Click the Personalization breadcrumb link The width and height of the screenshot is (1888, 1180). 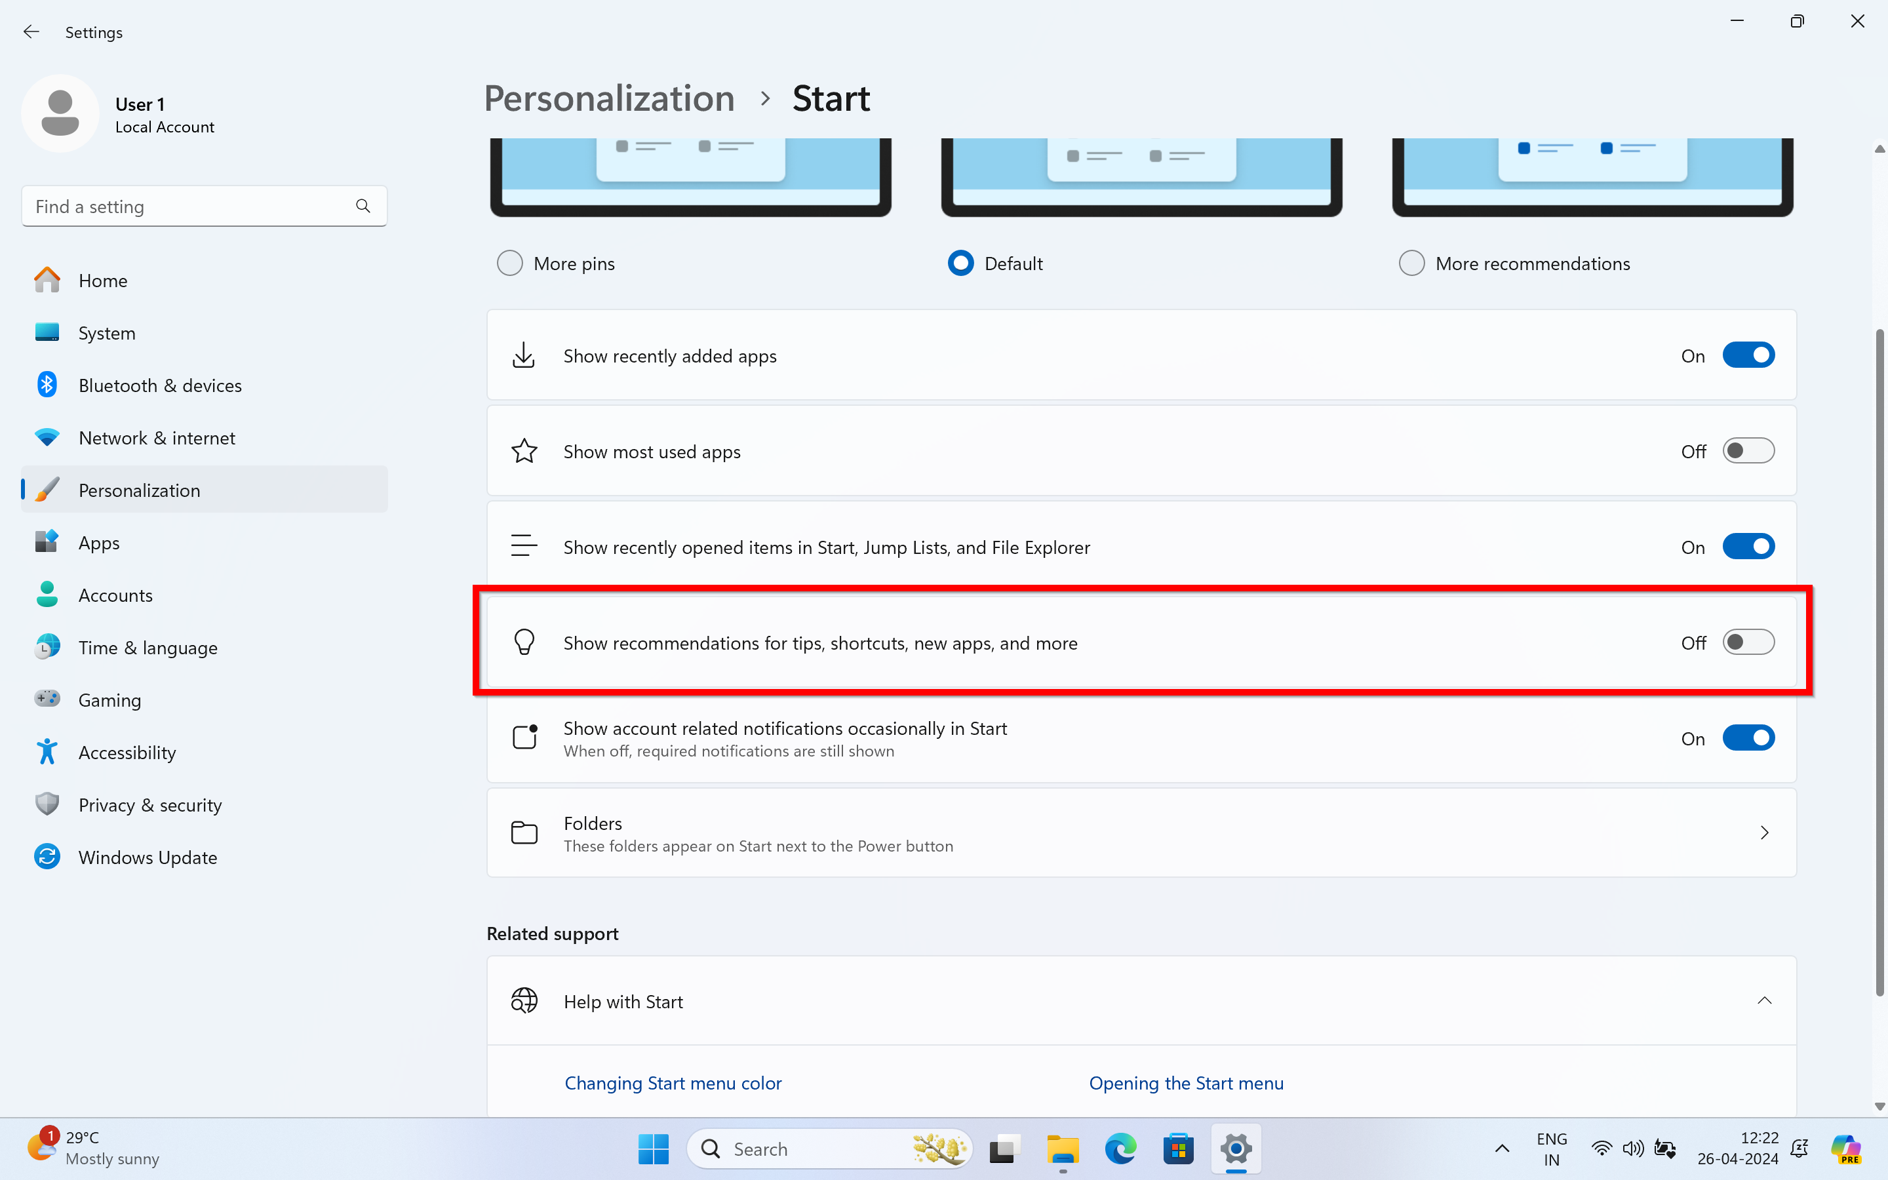pos(609,98)
